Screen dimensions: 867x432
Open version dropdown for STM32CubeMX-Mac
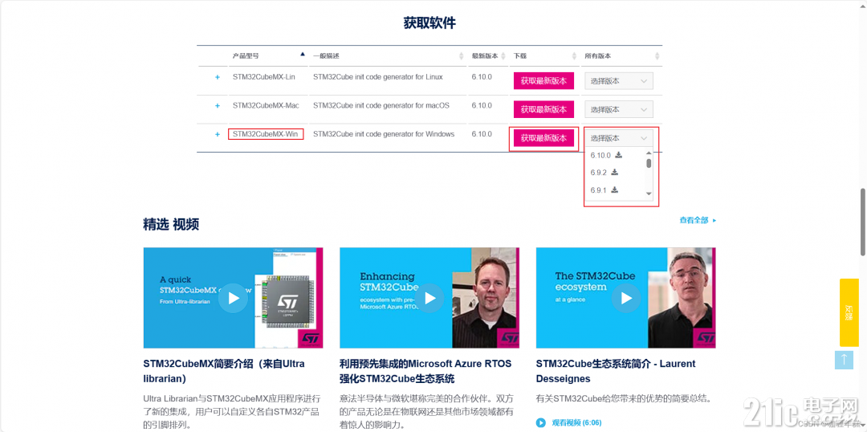coord(618,109)
